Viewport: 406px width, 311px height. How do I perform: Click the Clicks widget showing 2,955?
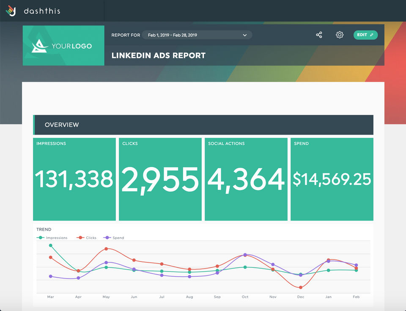tap(160, 179)
